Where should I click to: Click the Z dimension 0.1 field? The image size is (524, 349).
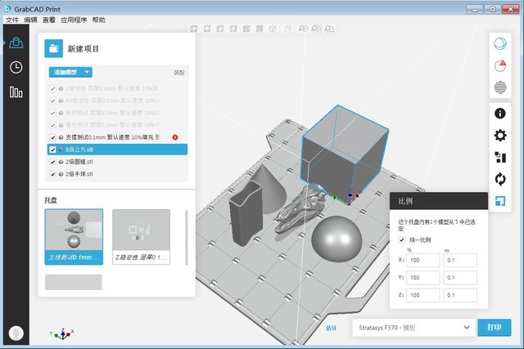[x=460, y=295]
